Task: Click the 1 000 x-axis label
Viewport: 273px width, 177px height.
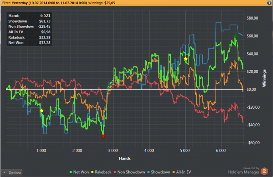Action: pyautogui.click(x=41, y=150)
